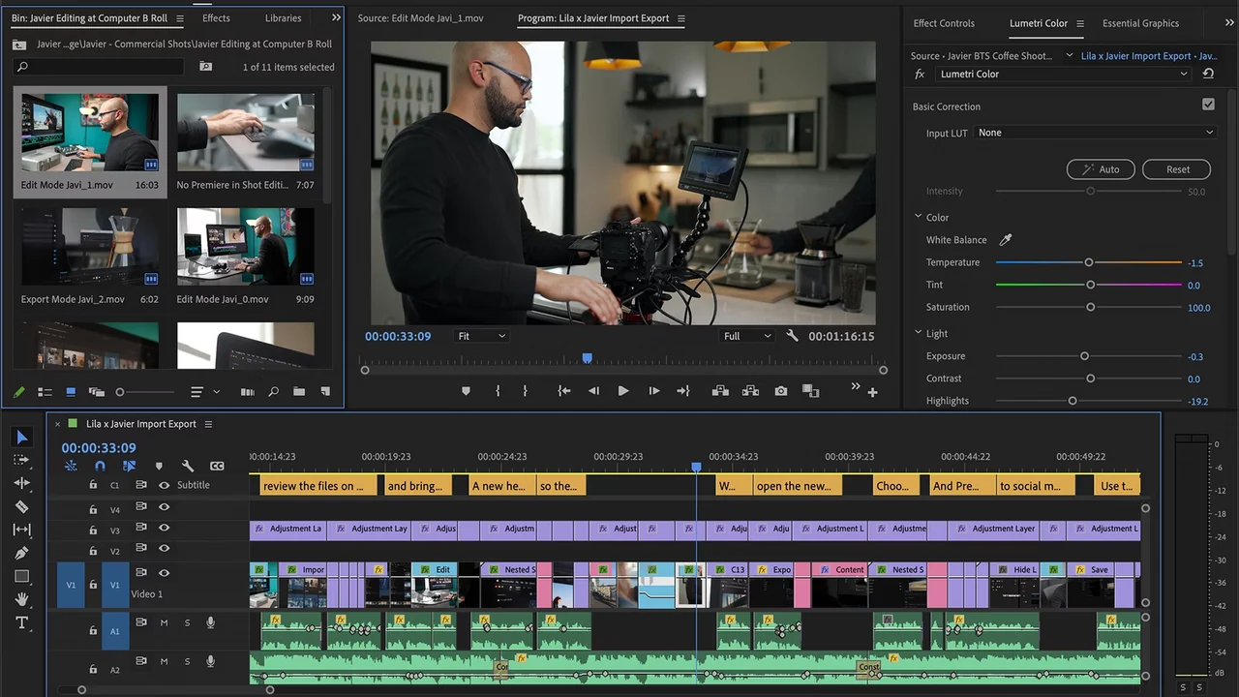This screenshot has width=1239, height=697.
Task: Add a marker in the timeline header
Action: click(159, 466)
